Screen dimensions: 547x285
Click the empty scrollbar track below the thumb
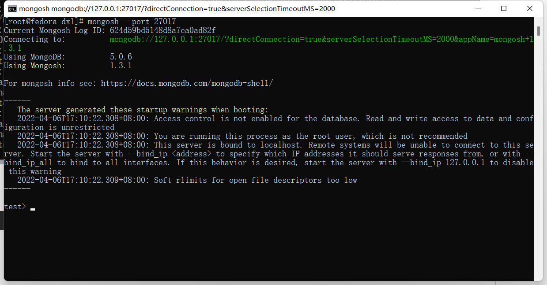pyautogui.click(x=539, y=154)
